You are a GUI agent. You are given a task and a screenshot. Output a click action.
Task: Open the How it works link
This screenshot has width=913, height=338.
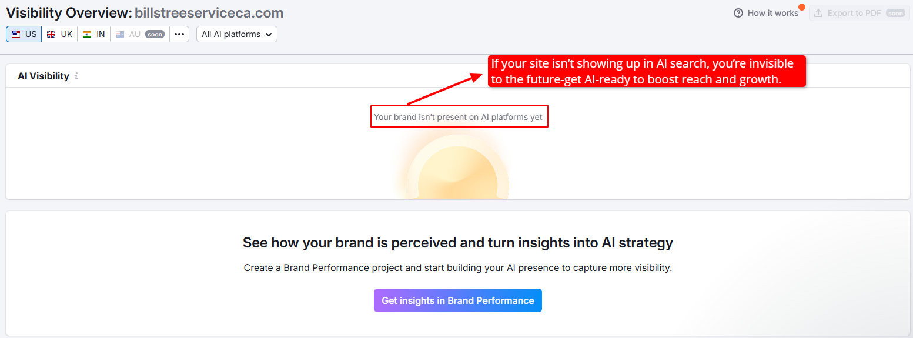[x=772, y=13]
